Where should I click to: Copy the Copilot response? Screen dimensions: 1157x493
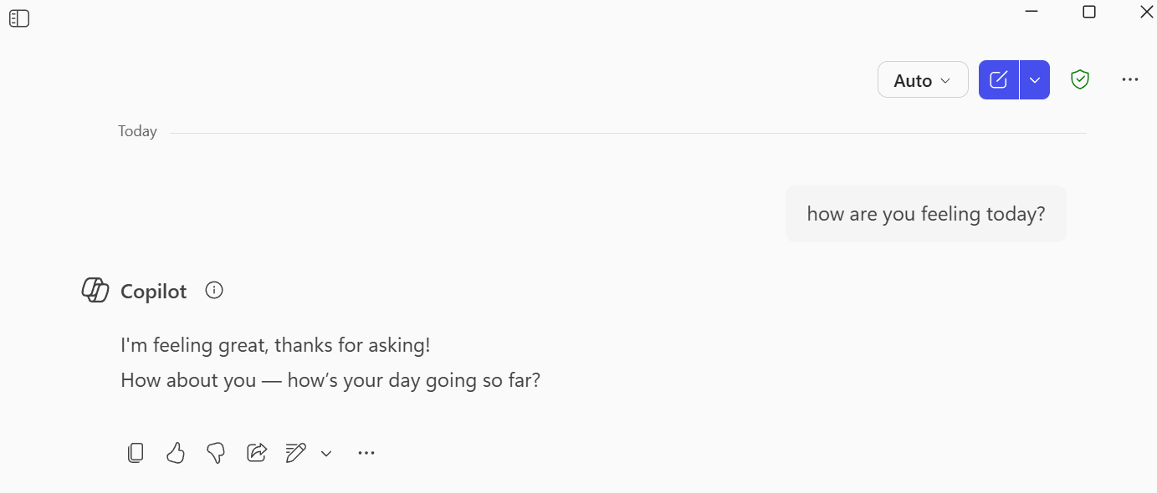(x=136, y=453)
